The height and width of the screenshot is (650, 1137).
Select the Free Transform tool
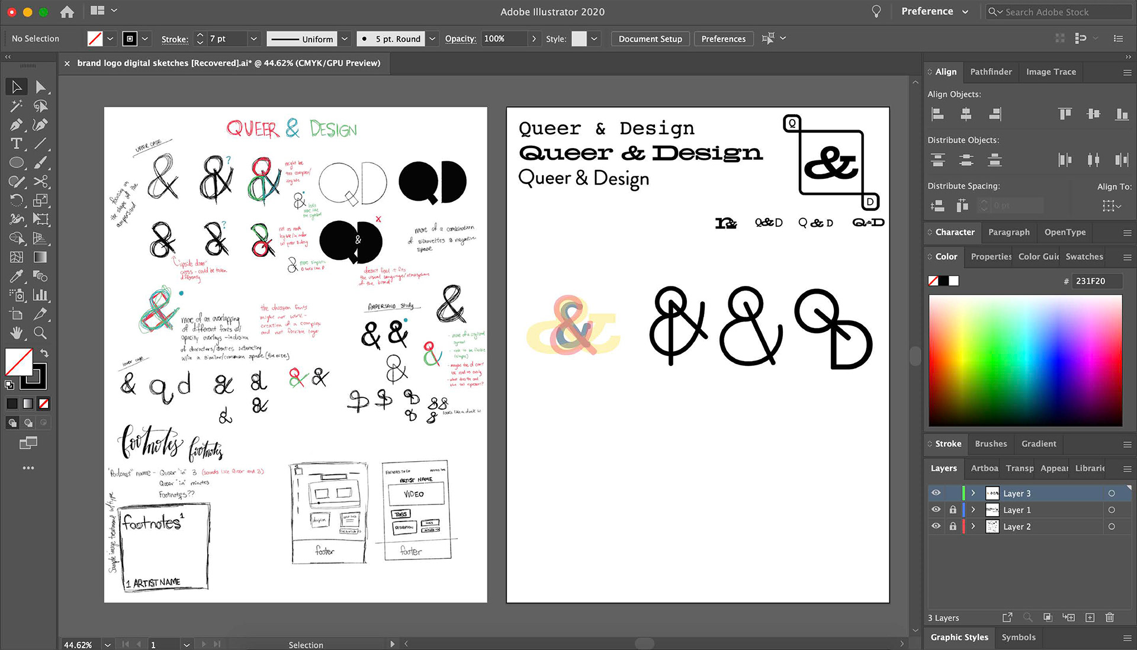[x=40, y=220]
